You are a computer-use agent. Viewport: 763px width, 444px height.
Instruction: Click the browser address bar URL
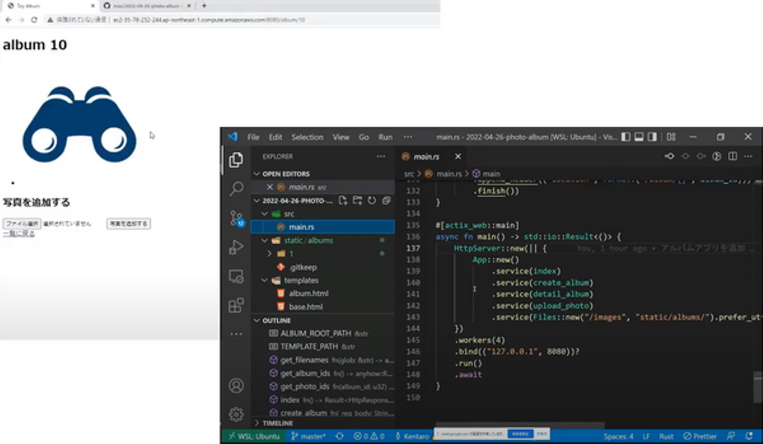point(209,20)
